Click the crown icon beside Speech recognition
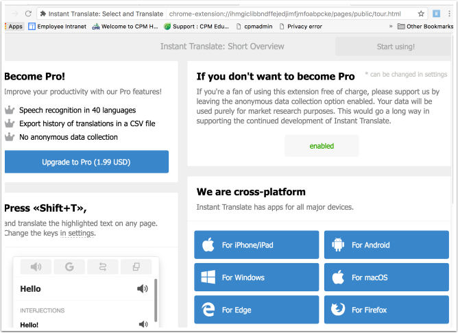This screenshot has height=333, width=458. [x=10, y=110]
